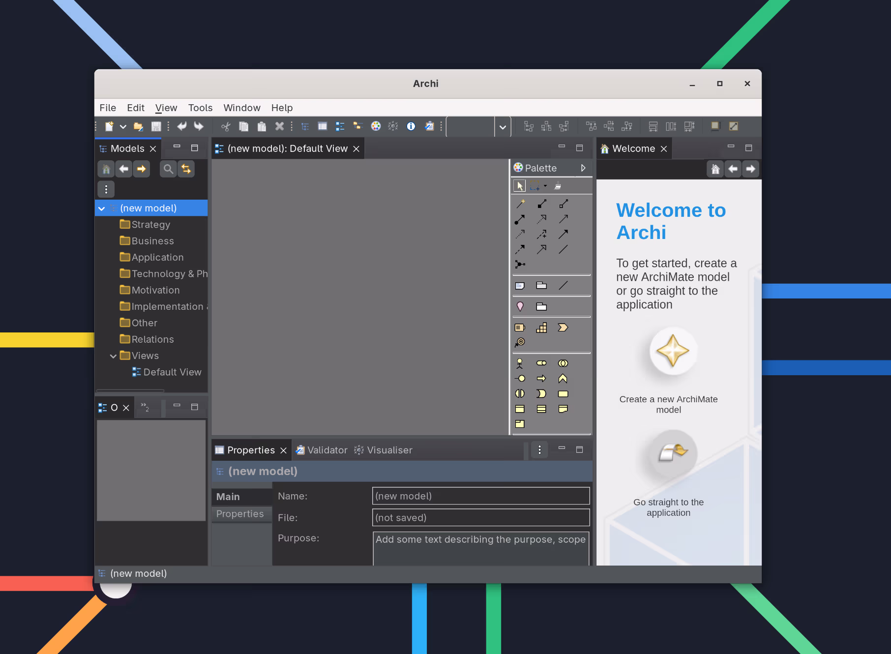Viewport: 891px width, 654px height.
Task: Toggle the Navigator view toolbar icon
Action: pos(358,126)
